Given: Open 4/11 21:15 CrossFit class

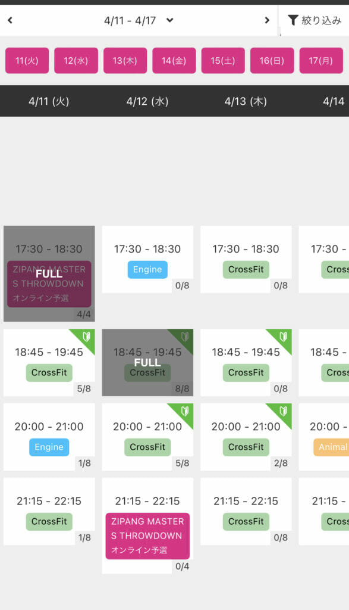Looking at the screenshot, I should click(49, 512).
